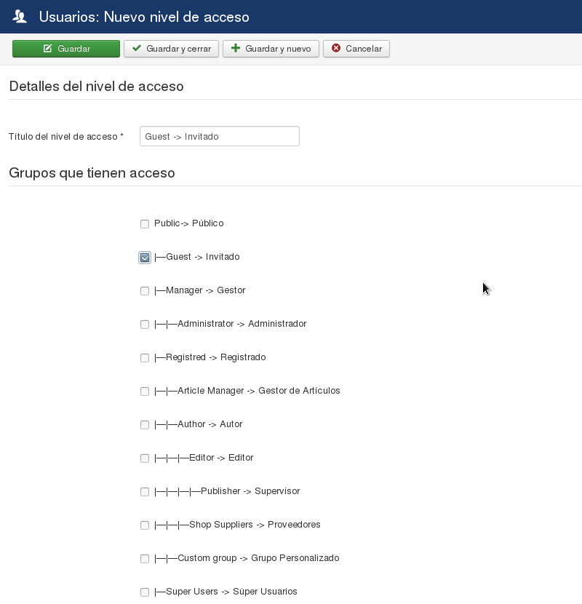Tick the Manager -> Gestor checkbox
Viewport: 582px width, 604px height.
pyautogui.click(x=145, y=291)
